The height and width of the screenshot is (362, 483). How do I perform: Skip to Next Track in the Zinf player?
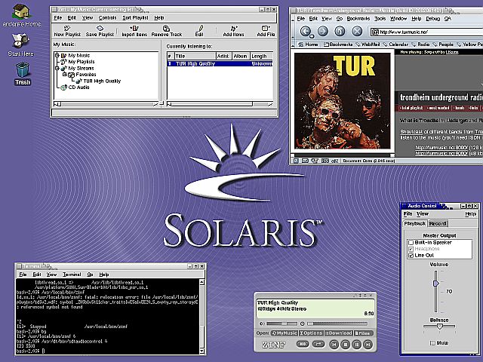click(368, 345)
